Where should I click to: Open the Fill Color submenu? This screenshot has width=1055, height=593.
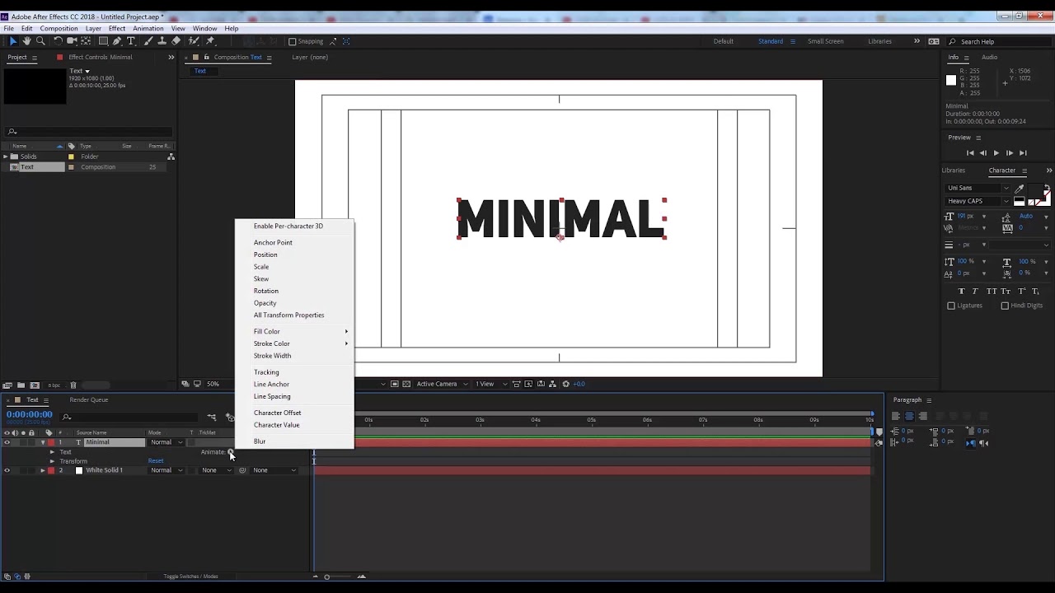pos(294,331)
